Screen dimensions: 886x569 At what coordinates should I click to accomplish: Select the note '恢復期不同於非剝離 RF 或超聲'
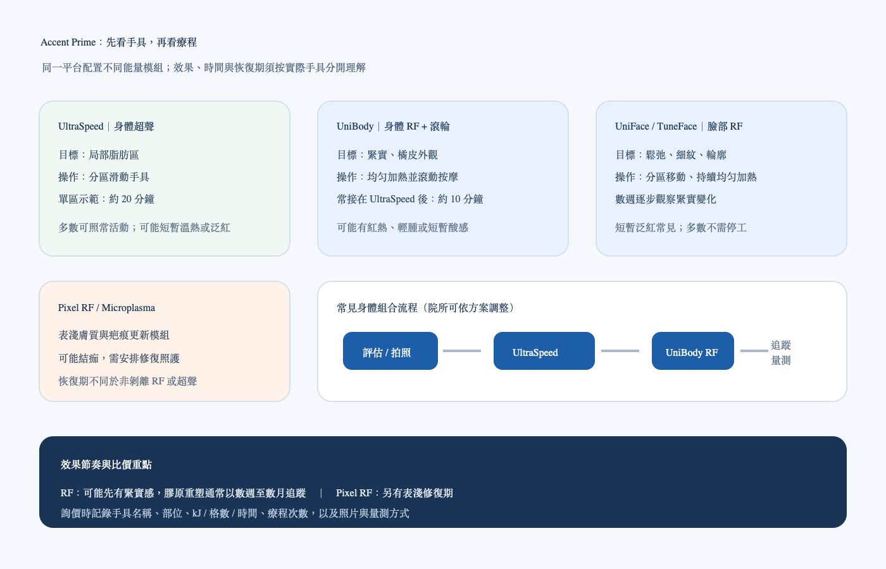(x=128, y=381)
